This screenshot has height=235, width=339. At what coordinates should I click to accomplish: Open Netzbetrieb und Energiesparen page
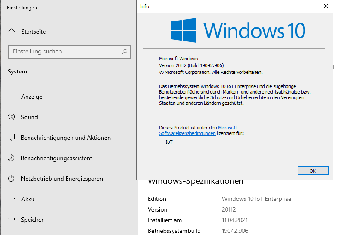pyautogui.click(x=62, y=179)
